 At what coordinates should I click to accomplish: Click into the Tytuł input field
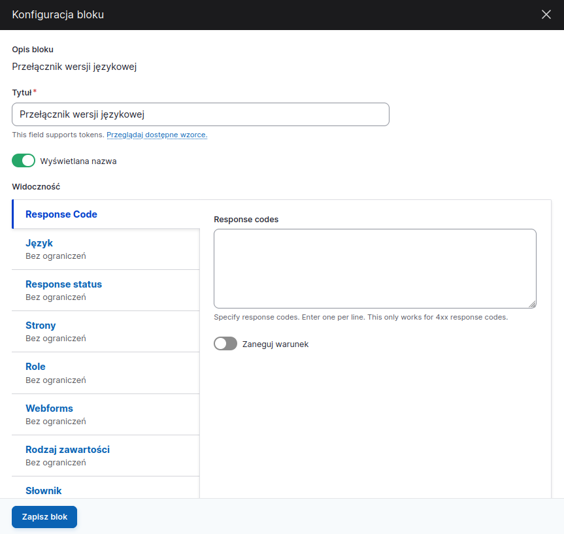coord(201,114)
